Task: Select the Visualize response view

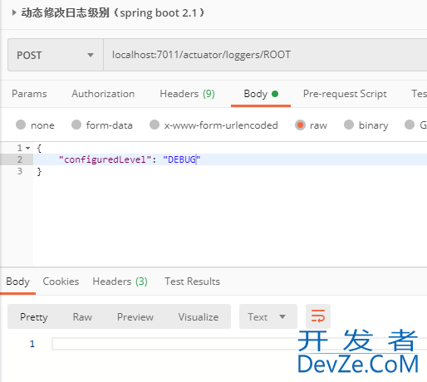Action: 199,317
